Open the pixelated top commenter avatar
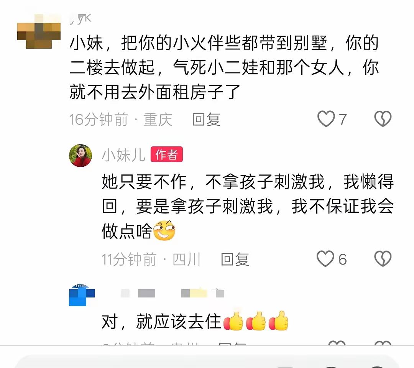This screenshot has height=368, width=414. point(39,32)
